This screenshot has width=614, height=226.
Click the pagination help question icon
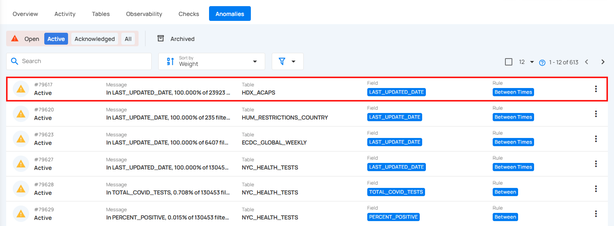point(542,63)
